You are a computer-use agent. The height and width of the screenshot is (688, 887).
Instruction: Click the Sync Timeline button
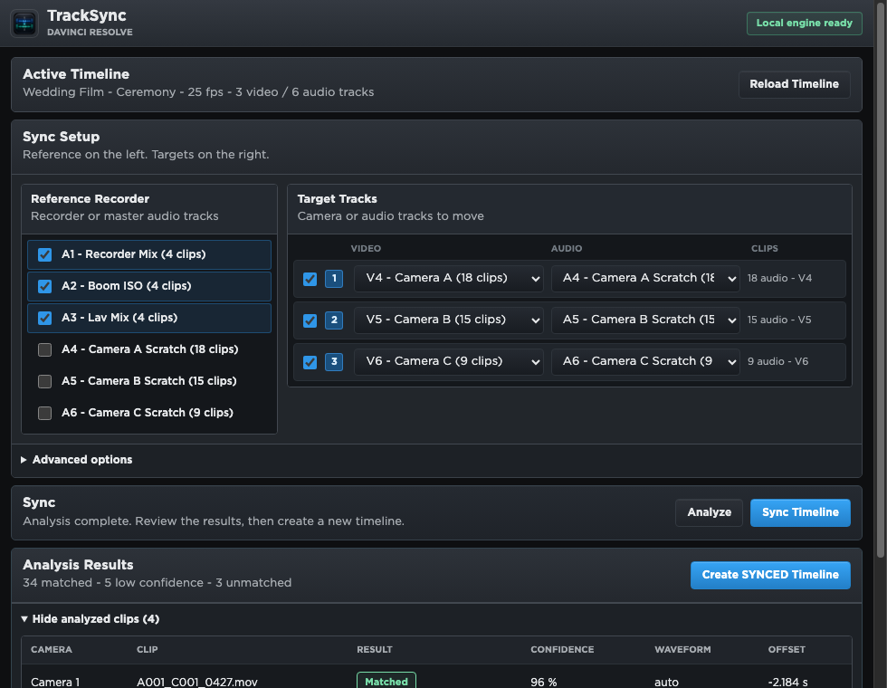pos(800,512)
